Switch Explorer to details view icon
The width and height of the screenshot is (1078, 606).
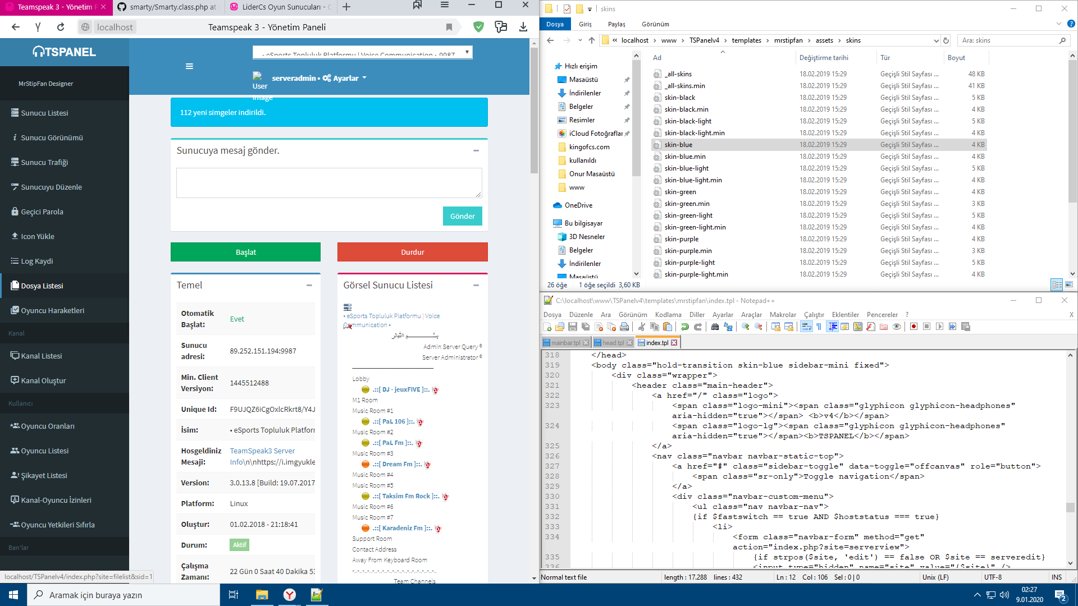[x=1057, y=285]
